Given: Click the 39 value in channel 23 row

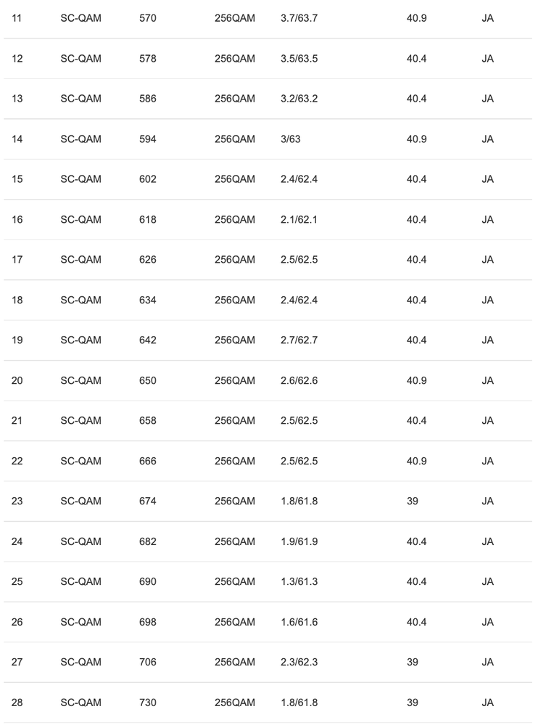Looking at the screenshot, I should point(412,501).
